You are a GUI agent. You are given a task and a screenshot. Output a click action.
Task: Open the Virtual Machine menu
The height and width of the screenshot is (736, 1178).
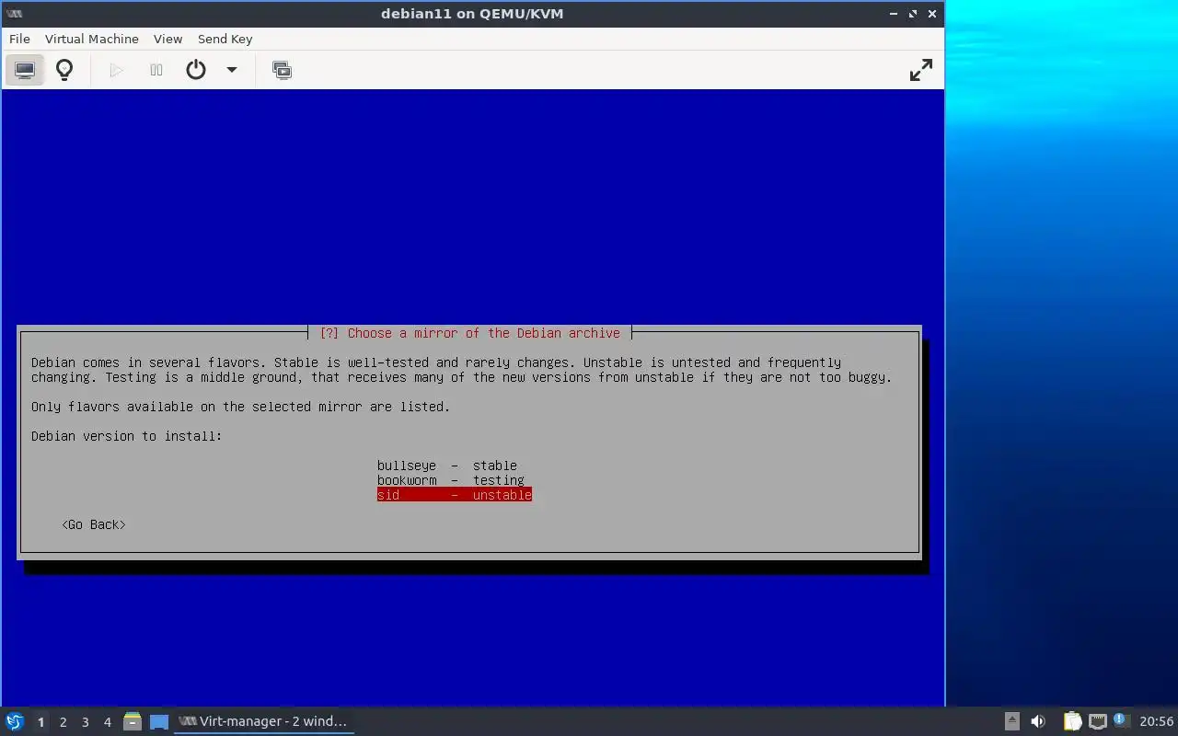(x=92, y=39)
